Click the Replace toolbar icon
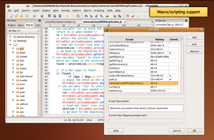Image resolution: width=214 pixels, height=140 pixels. coord(102,16)
